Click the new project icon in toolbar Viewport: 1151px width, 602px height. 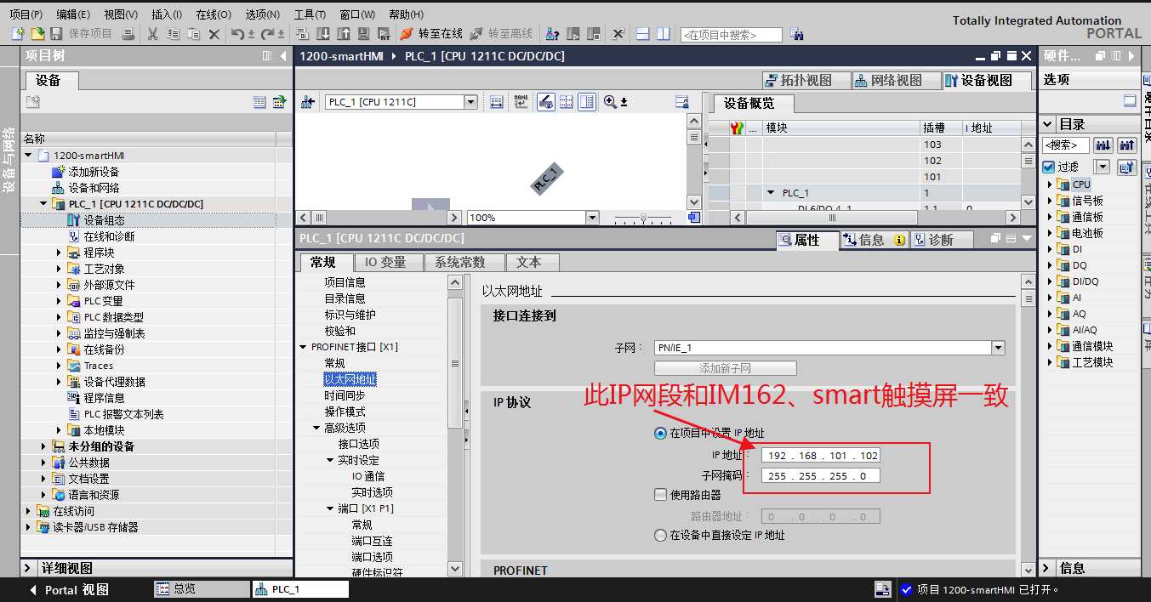[19, 34]
